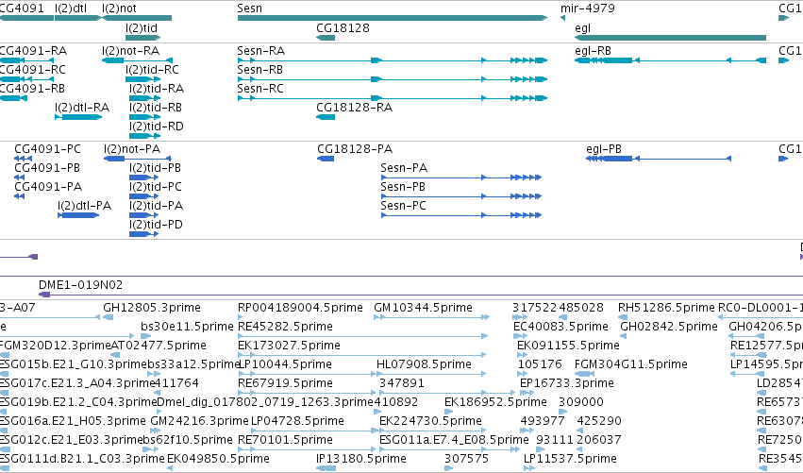The image size is (803, 473).
Task: Select the CG4091-PB protein label
Action: click(x=47, y=168)
